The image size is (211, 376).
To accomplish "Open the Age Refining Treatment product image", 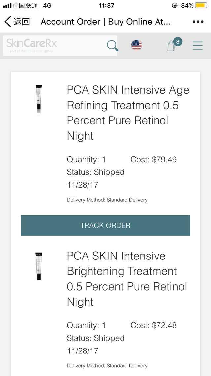I will (x=39, y=99).
